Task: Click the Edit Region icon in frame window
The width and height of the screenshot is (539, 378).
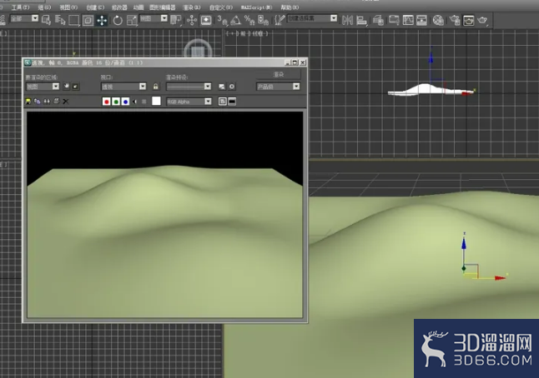Action: (x=67, y=87)
